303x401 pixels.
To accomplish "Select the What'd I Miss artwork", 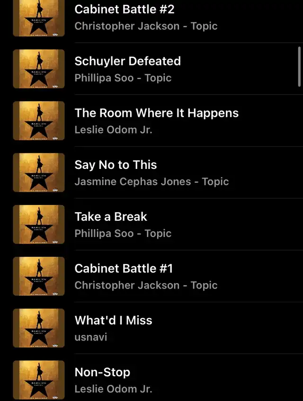I will (x=39, y=328).
